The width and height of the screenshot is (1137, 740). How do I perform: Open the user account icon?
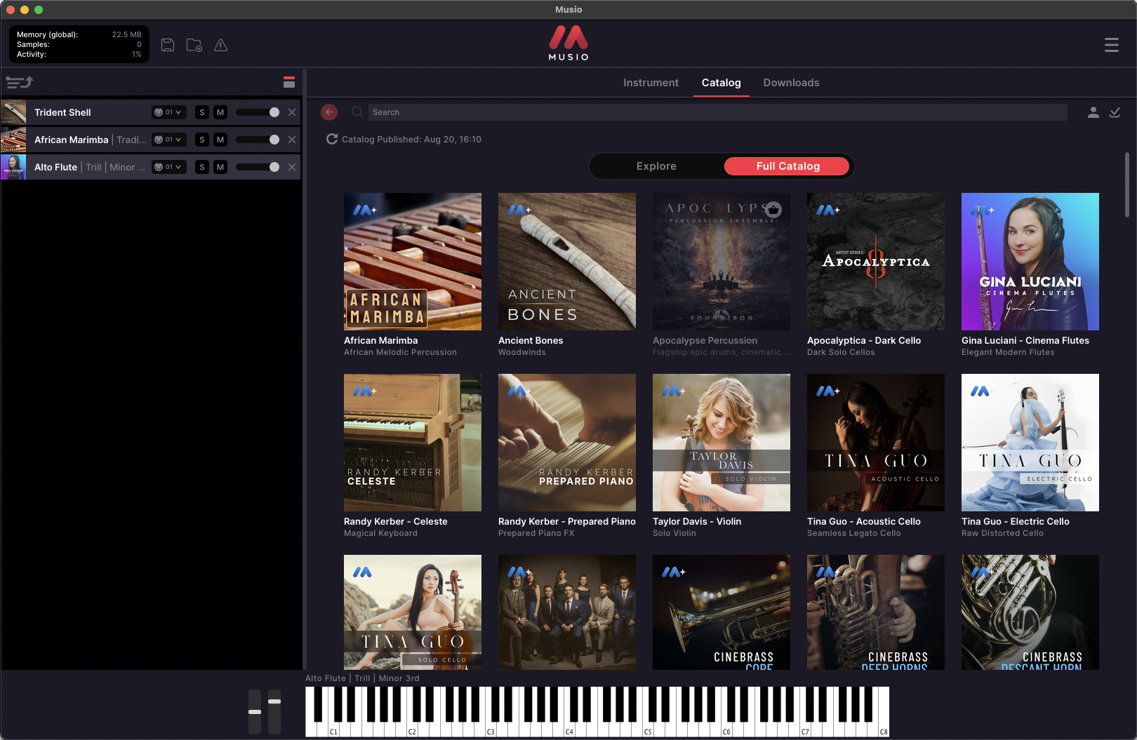coord(1093,112)
